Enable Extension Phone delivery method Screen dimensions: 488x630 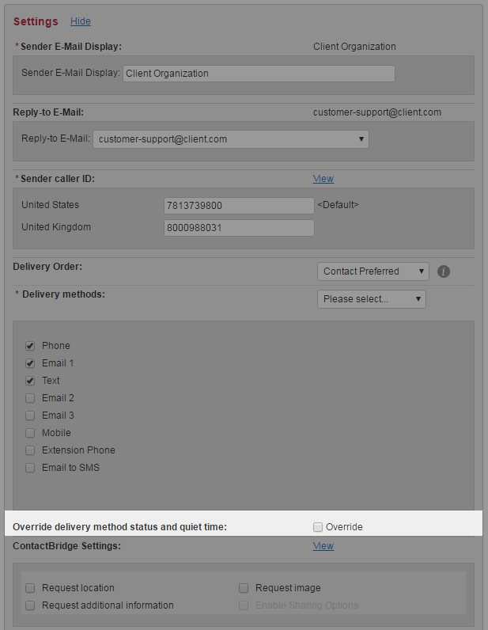(30, 450)
